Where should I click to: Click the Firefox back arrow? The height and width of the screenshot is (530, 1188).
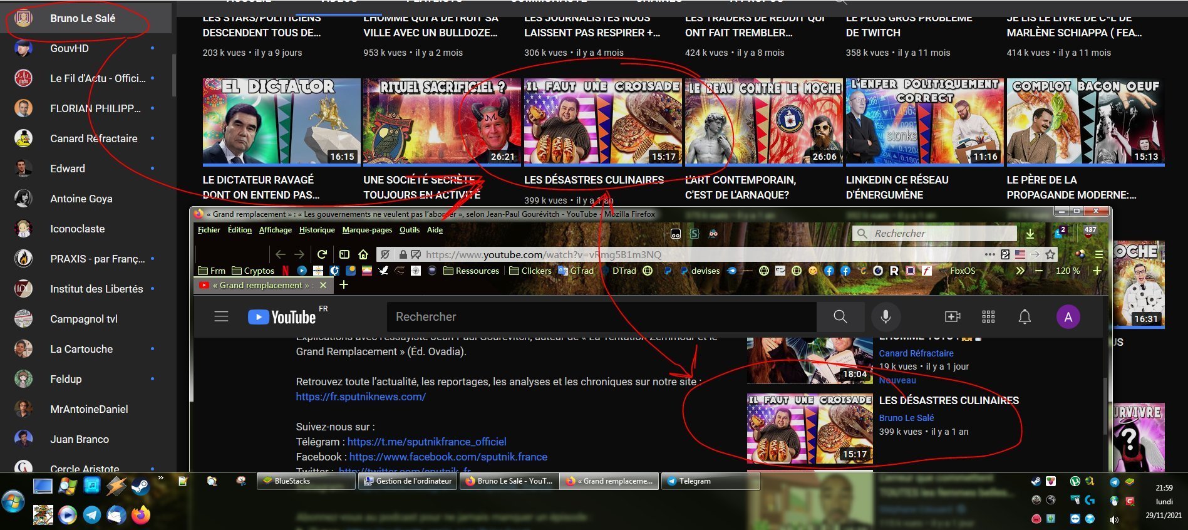281,254
